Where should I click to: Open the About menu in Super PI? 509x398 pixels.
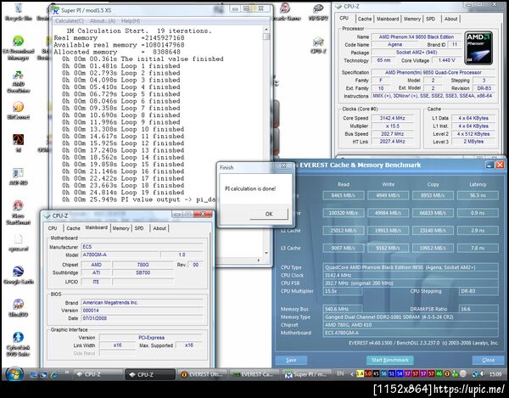[102, 20]
